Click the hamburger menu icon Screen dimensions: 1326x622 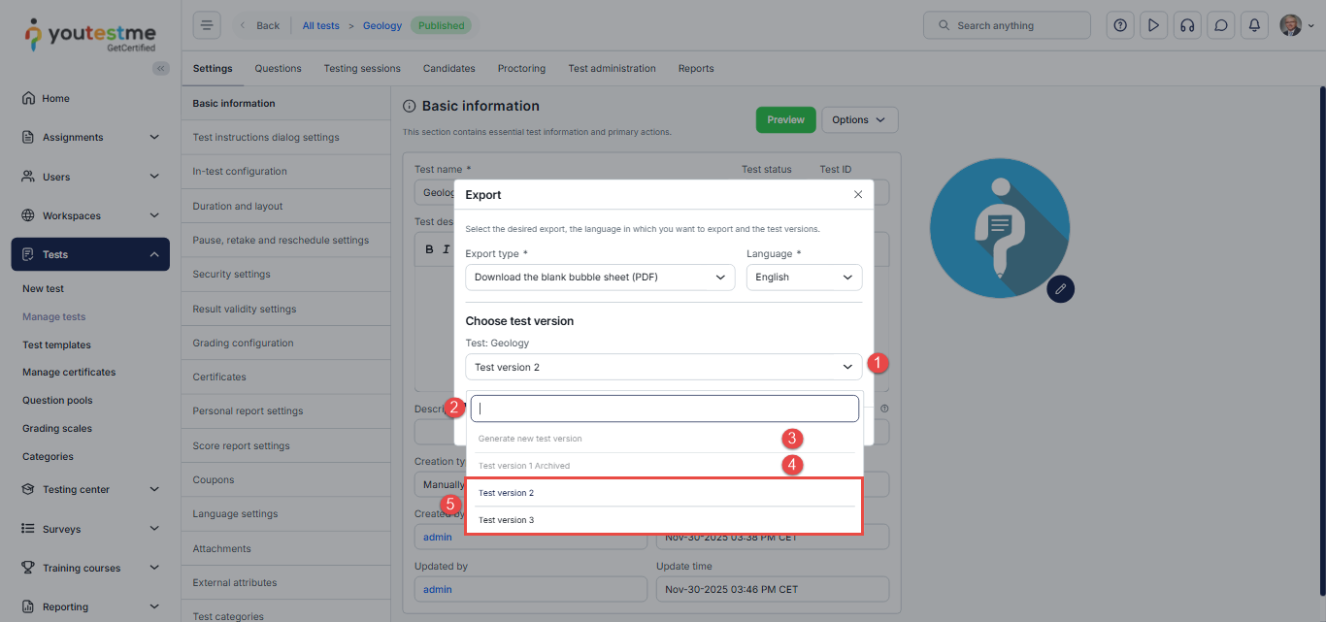pyautogui.click(x=207, y=25)
